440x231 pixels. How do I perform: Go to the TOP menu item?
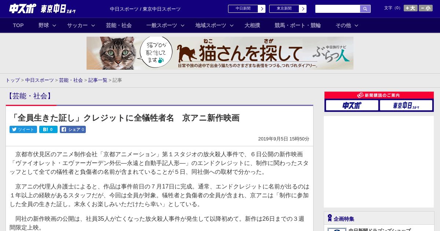coord(18,25)
